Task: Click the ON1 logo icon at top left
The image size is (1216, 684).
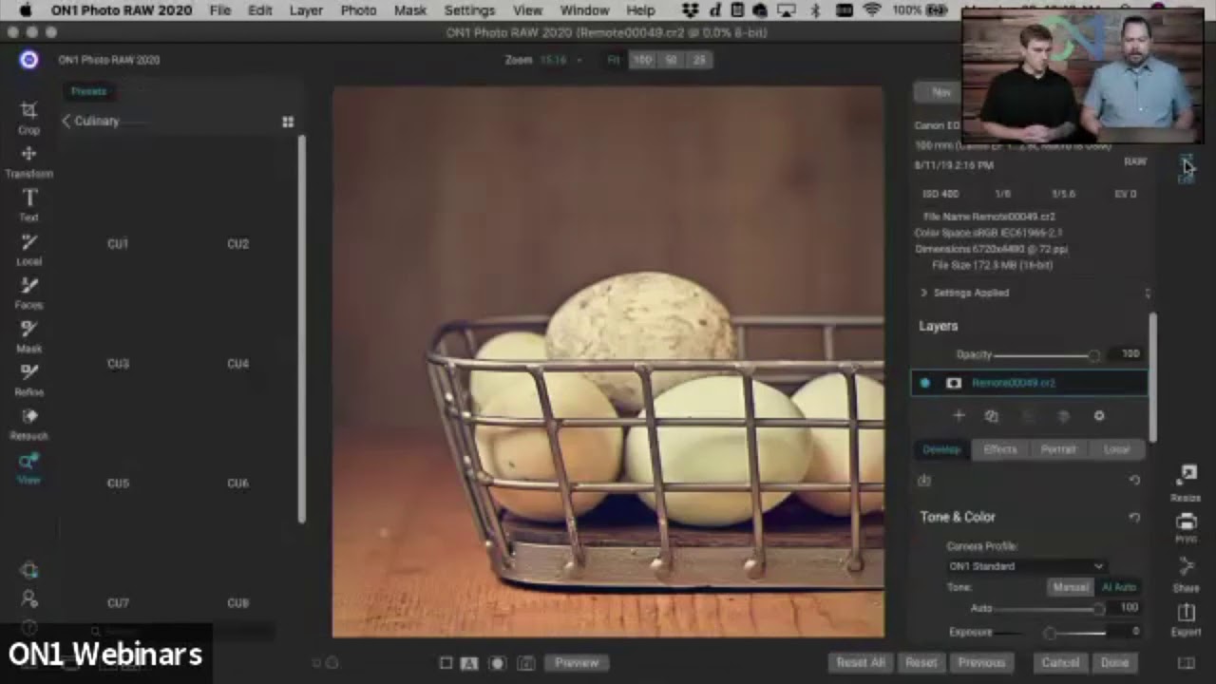Action: 28,60
